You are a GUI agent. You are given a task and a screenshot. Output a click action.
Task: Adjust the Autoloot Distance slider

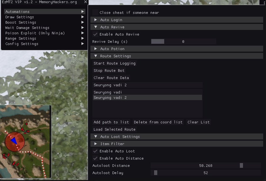(205, 166)
